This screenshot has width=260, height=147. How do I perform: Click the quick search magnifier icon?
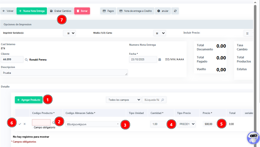[x=163, y=100]
